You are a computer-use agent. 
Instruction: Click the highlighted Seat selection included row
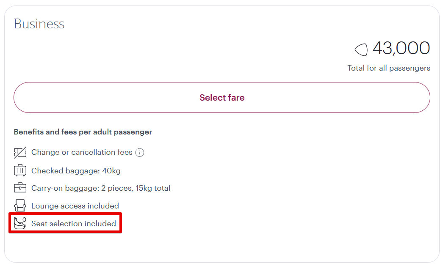pyautogui.click(x=65, y=223)
